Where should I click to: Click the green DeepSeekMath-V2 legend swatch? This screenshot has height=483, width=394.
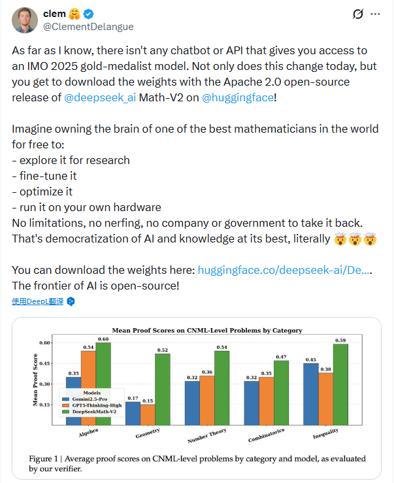tap(66, 412)
